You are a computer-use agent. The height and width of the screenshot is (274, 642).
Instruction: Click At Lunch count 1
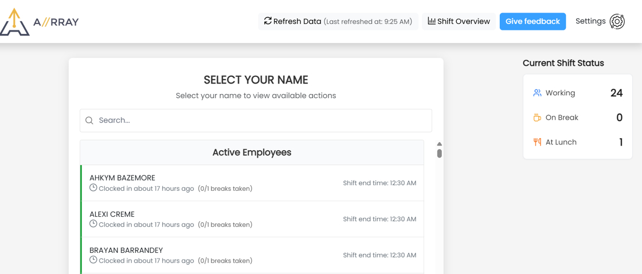(621, 142)
